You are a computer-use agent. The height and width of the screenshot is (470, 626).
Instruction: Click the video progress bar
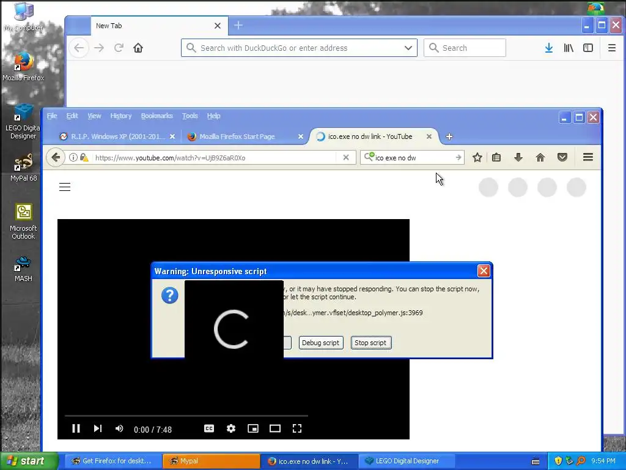(186, 416)
